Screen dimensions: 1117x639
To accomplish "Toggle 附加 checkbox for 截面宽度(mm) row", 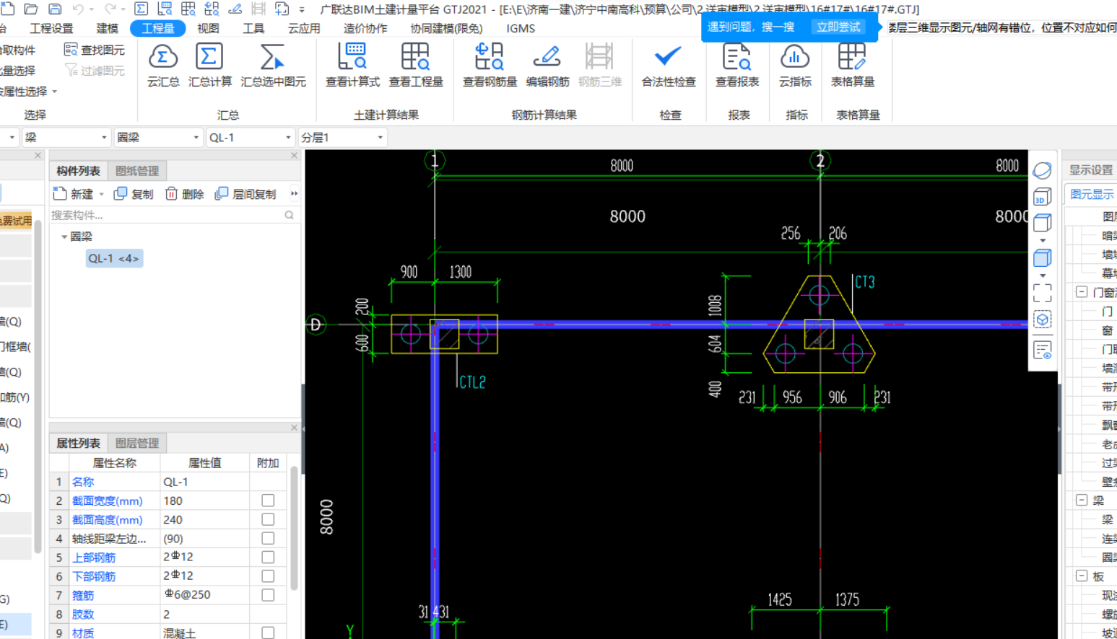I will coord(268,501).
